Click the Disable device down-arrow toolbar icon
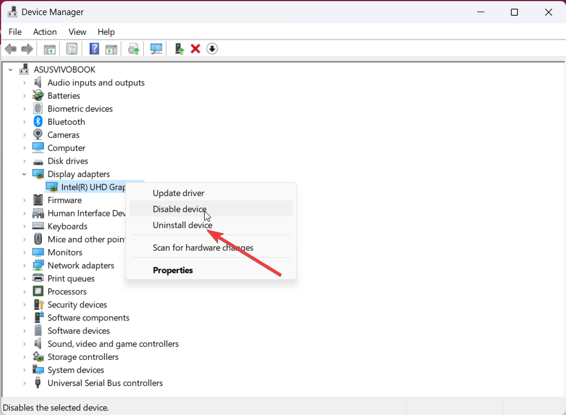The width and height of the screenshot is (566, 415). [x=212, y=49]
